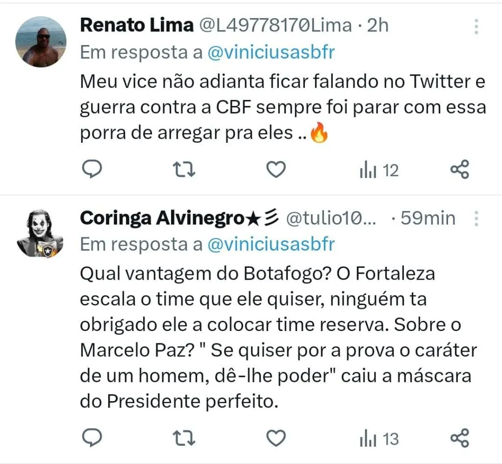502x464 pixels.
Task: Reply to Renato Lima's tweet
Action: 91,170
